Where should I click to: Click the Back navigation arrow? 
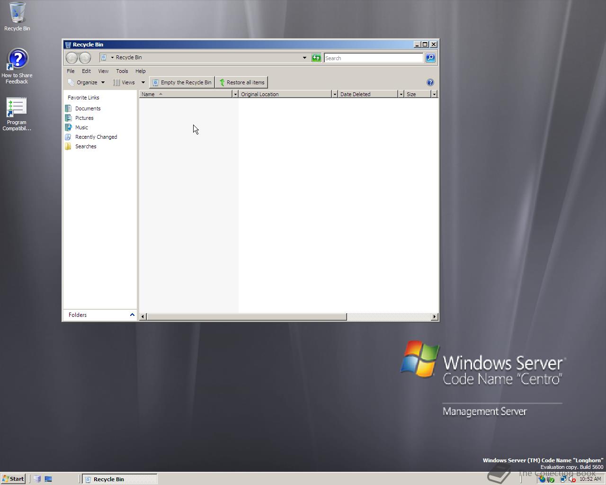click(x=71, y=58)
